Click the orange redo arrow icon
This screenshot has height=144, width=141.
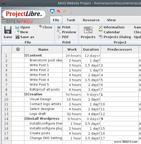click(x=65, y=11)
